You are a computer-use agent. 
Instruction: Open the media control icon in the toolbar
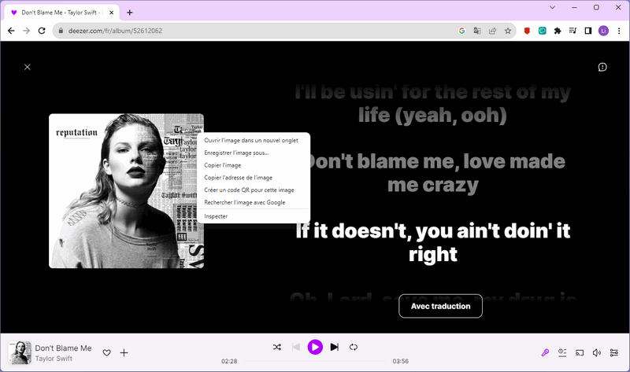tap(573, 31)
